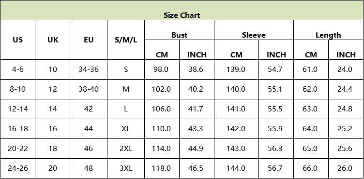Image resolution: width=364 pixels, height=179 pixels.
Task: Select the US column header
Action: point(18,40)
